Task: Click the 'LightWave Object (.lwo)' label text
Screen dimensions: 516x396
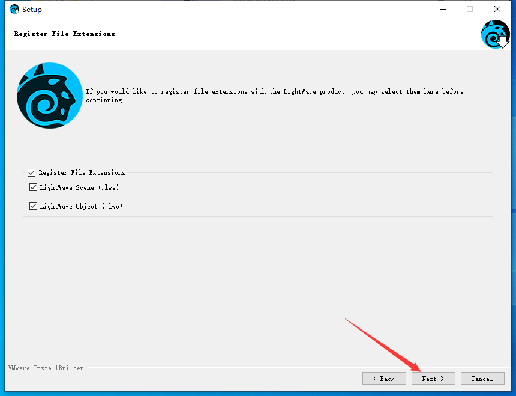Action: coord(81,206)
